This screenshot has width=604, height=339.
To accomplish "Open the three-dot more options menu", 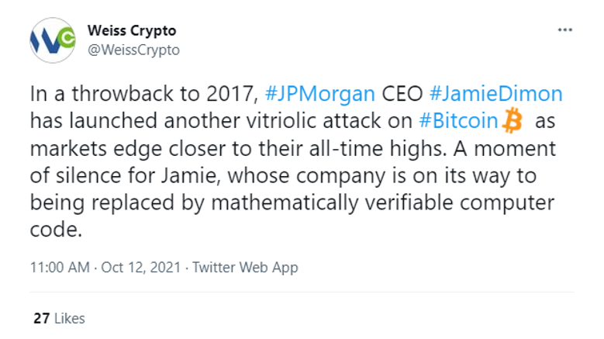I will coord(564,30).
